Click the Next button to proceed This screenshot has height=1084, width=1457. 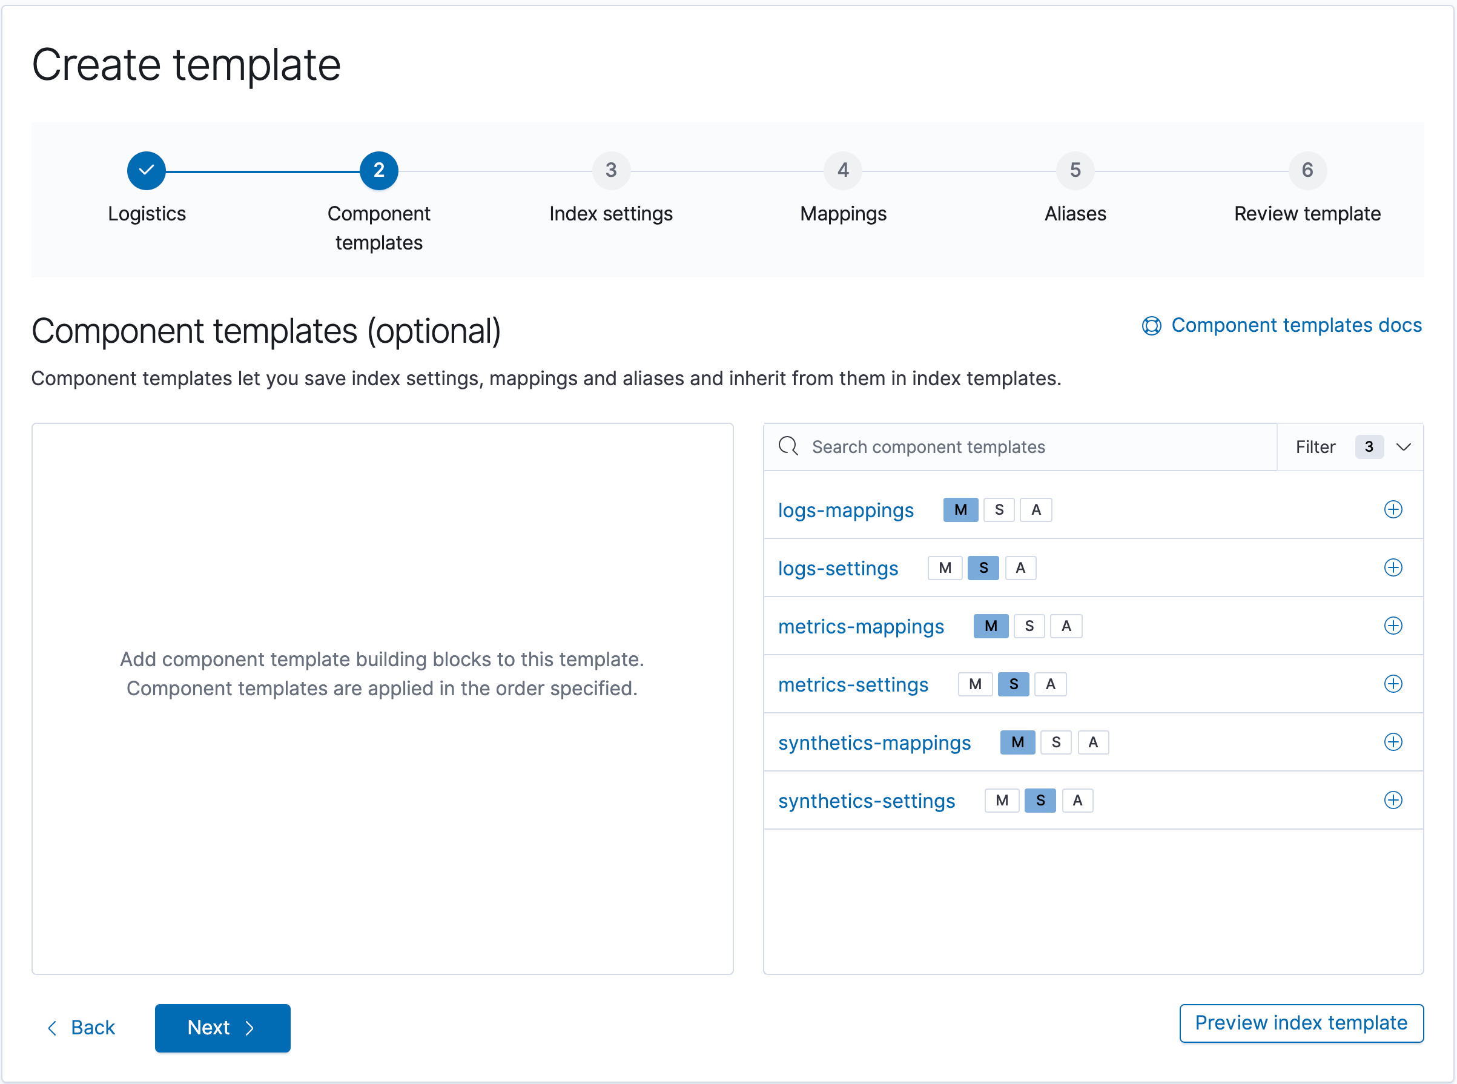pyautogui.click(x=222, y=1026)
